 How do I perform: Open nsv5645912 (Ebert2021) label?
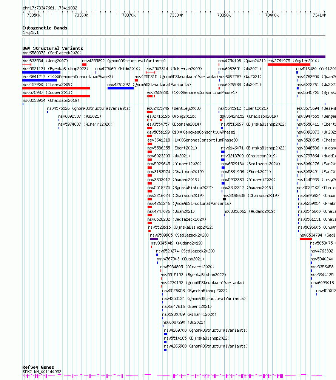pos(243,108)
